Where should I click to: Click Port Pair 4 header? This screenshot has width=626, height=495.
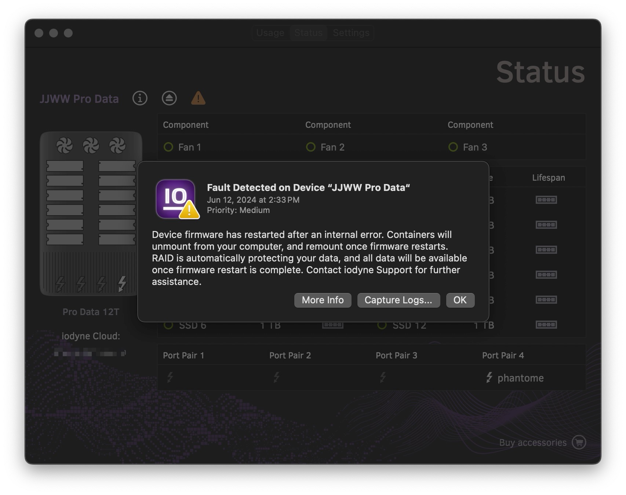click(x=503, y=355)
